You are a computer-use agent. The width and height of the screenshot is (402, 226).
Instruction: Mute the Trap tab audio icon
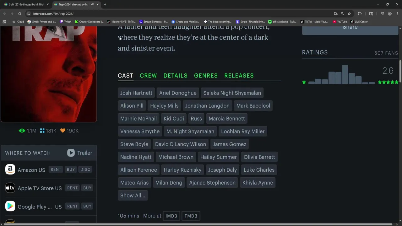(92, 4)
